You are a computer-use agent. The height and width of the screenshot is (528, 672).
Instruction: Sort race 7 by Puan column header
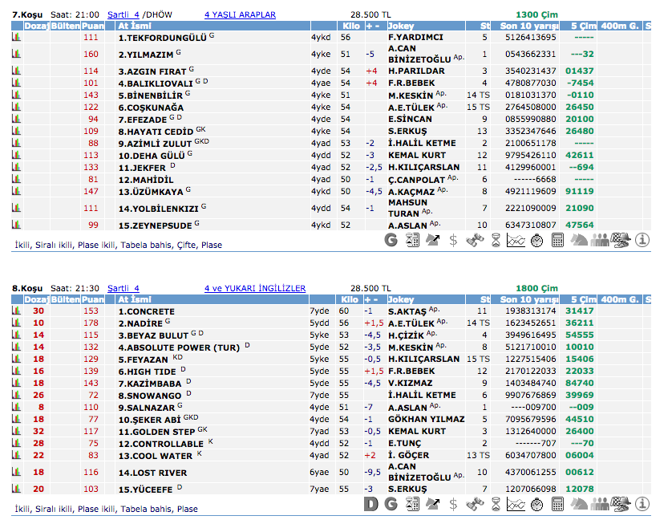click(93, 26)
